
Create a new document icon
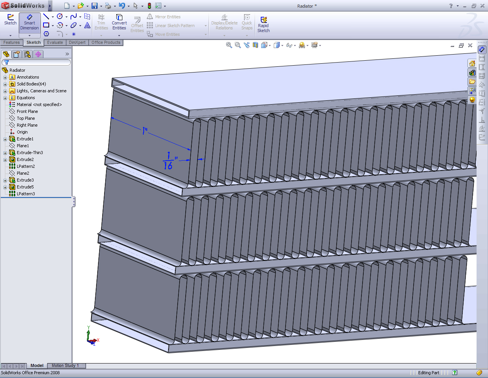[x=67, y=6]
